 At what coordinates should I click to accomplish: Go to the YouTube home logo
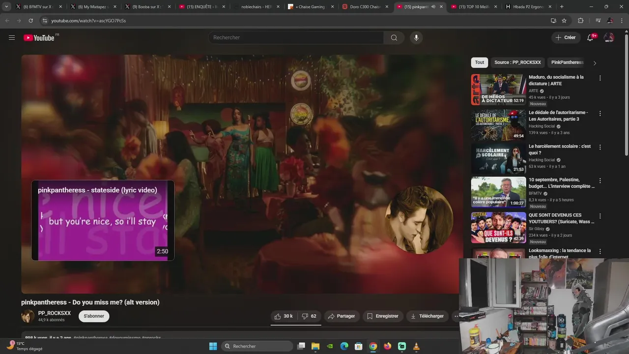[x=39, y=38]
